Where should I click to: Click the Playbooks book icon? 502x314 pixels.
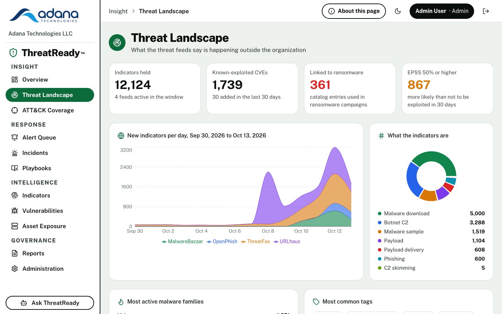(15, 168)
